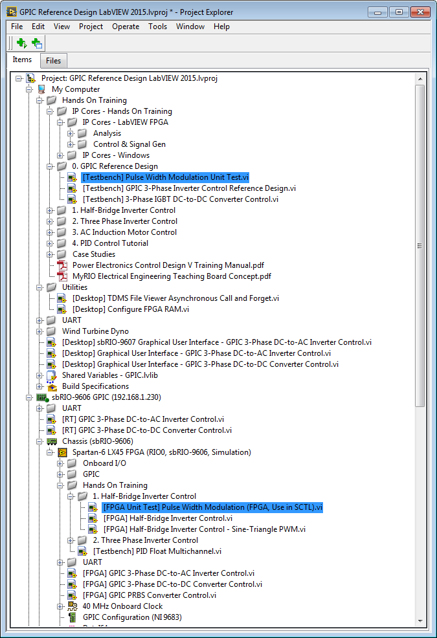The width and height of the screenshot is (437, 638).
Task: Click VI icon of Configure FPGA RAM
Action: tap(62, 309)
